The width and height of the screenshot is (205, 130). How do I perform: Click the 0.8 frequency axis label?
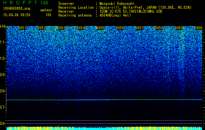click(x=3, y=91)
